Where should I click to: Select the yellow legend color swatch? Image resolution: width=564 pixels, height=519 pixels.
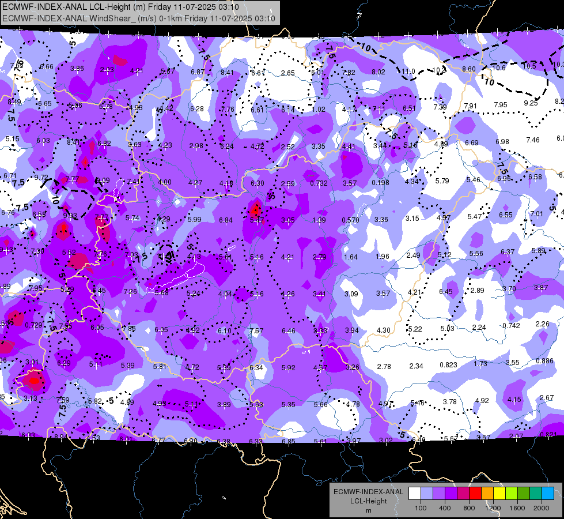click(x=499, y=493)
